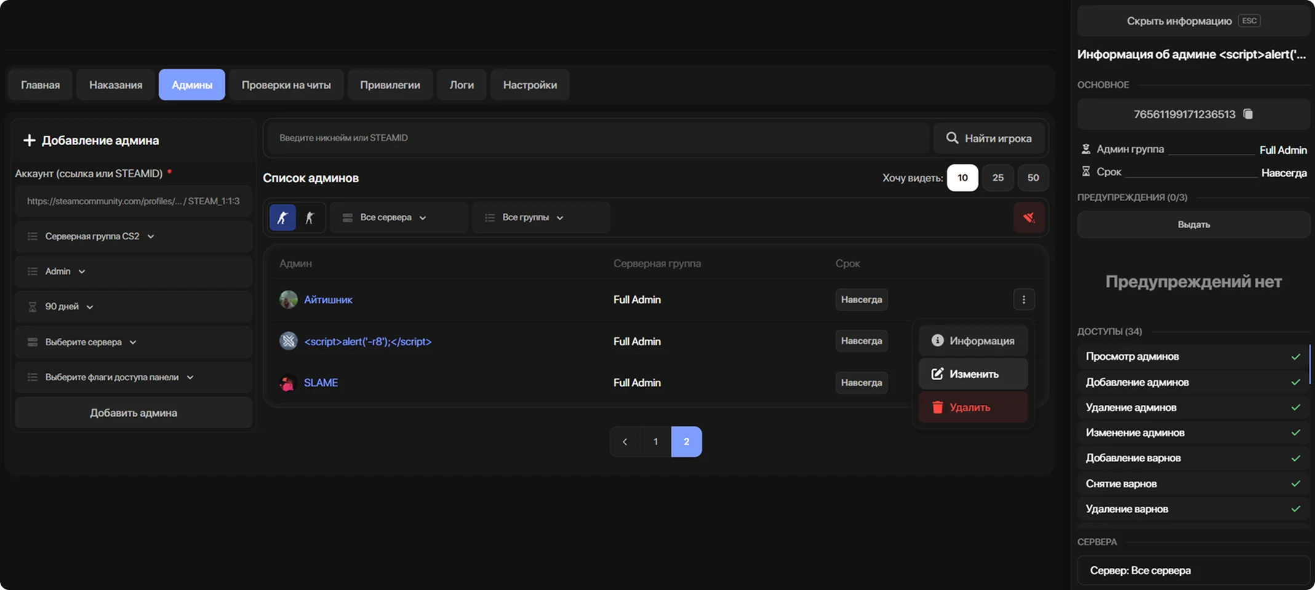
Task: Toggle Изменение админов permission
Action: coord(1192,433)
